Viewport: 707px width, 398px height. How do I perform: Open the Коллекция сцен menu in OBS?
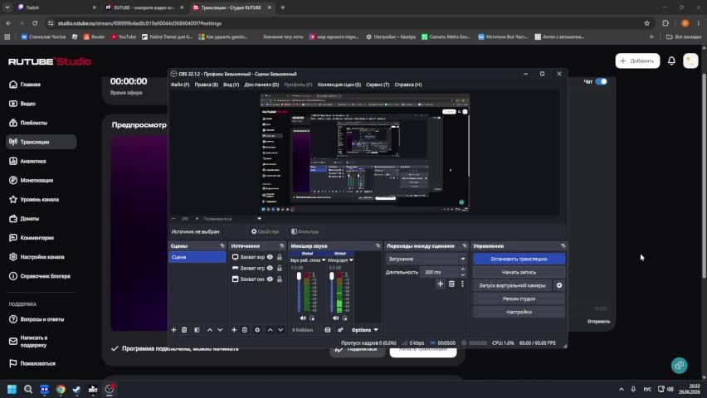click(339, 85)
